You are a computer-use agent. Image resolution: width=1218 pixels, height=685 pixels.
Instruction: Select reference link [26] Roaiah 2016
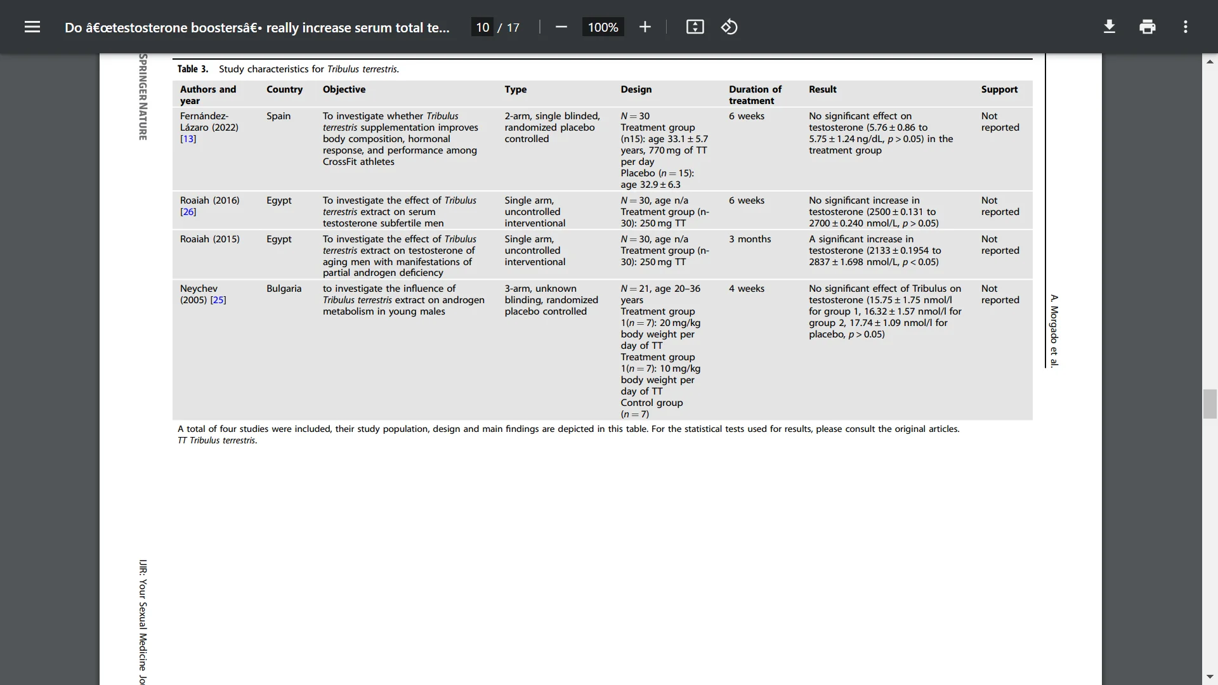187,211
